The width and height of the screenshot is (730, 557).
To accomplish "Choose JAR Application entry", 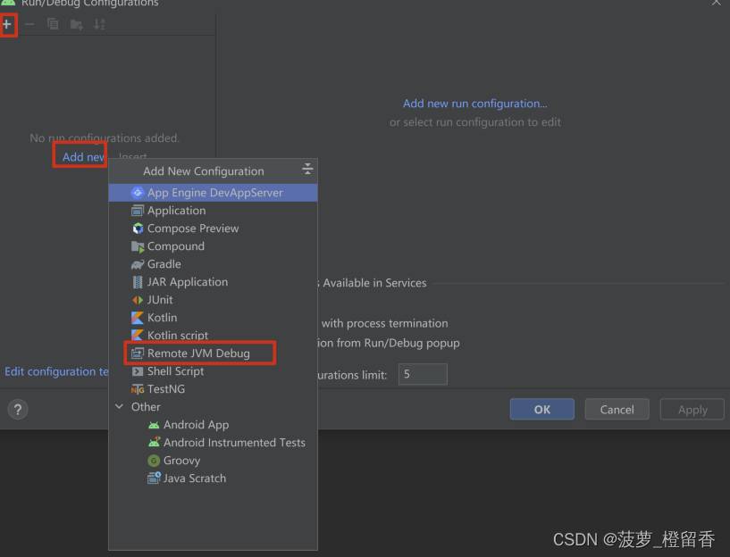I will tap(213, 282).
